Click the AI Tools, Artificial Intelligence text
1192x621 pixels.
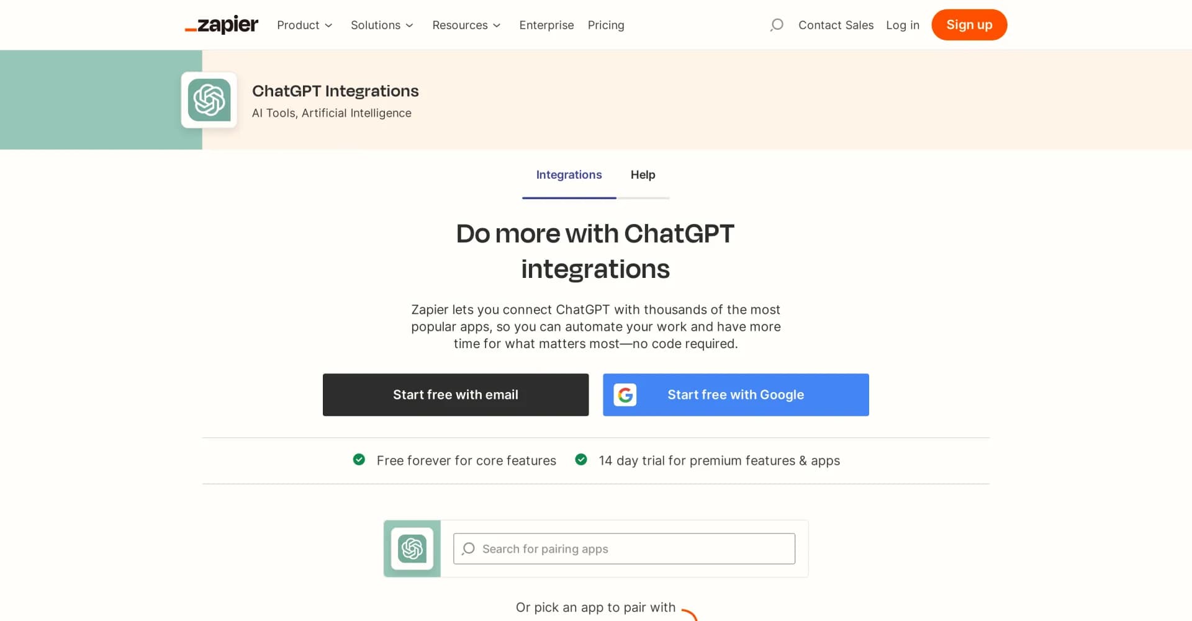click(x=332, y=113)
